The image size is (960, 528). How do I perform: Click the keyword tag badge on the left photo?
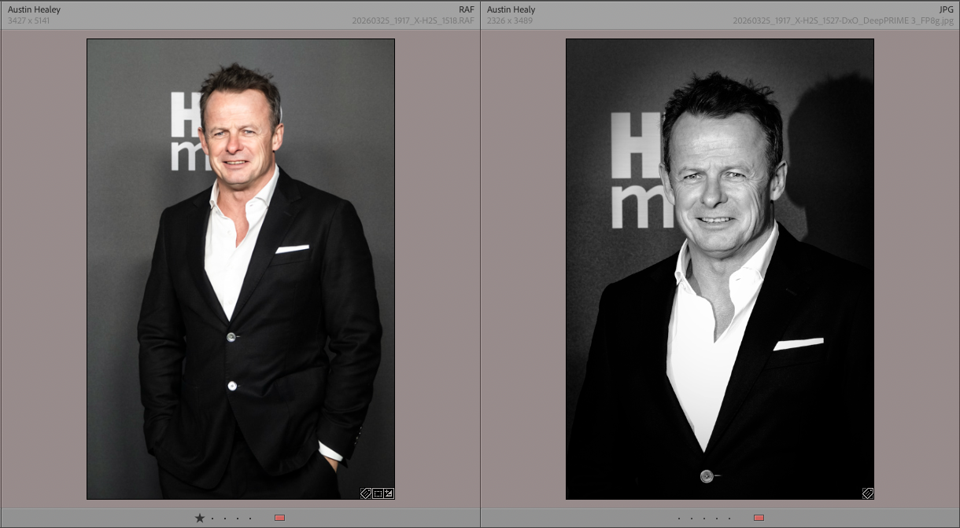tap(366, 493)
